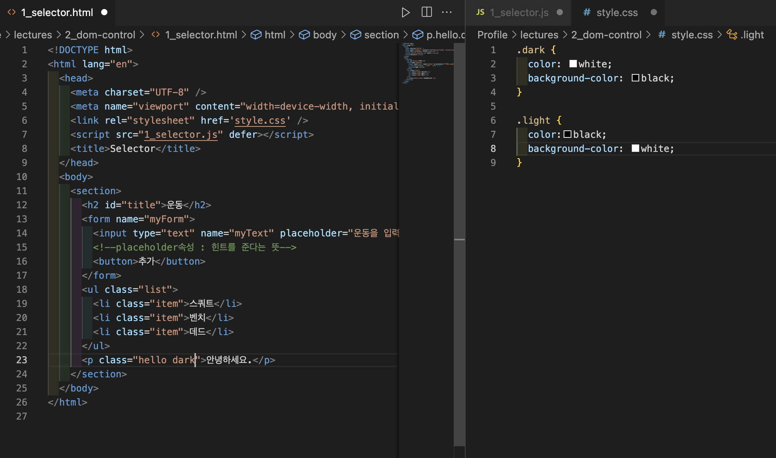Click the Run code play icon
This screenshot has width=776, height=458.
pos(406,13)
